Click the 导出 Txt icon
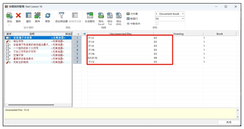This screenshot has width=244, height=129. pyautogui.click(x=110, y=15)
